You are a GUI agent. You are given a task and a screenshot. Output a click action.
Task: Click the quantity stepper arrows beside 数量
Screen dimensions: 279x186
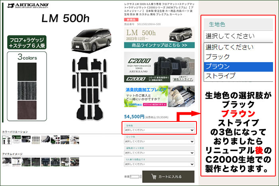click(x=141, y=176)
